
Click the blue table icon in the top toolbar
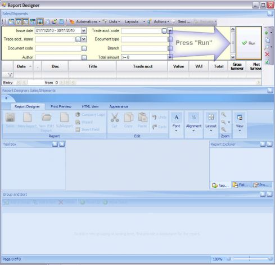coord(61,21)
